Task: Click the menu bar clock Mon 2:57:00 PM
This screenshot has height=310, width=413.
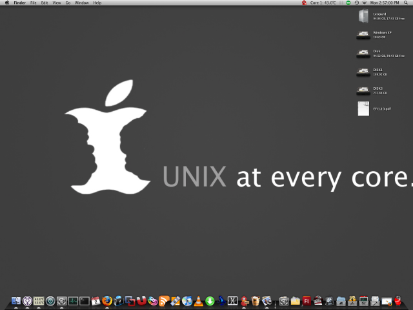Action: (x=385, y=3)
